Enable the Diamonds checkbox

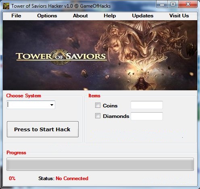click(x=98, y=116)
